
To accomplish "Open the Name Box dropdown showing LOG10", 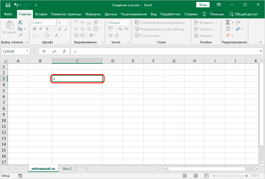I will [x=27, y=51].
